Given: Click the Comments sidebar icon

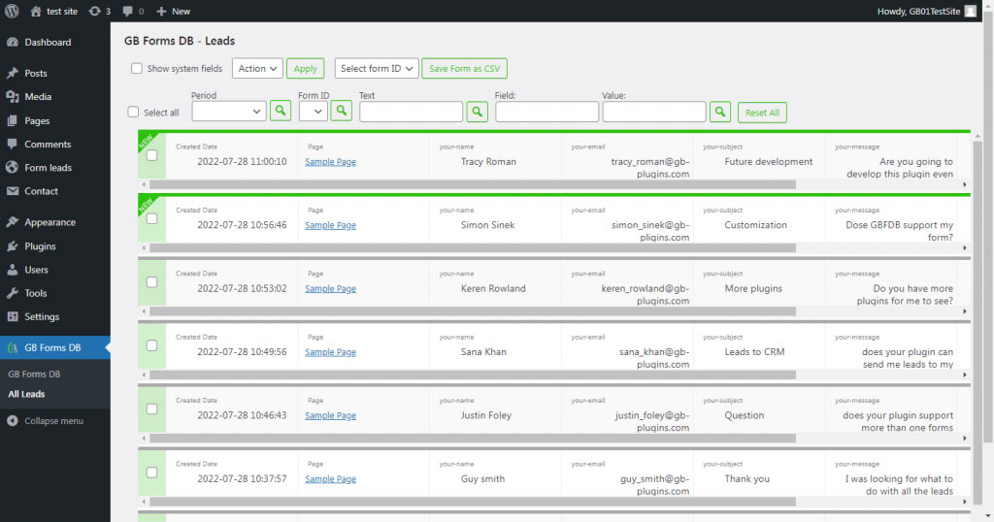Looking at the screenshot, I should [12, 145].
